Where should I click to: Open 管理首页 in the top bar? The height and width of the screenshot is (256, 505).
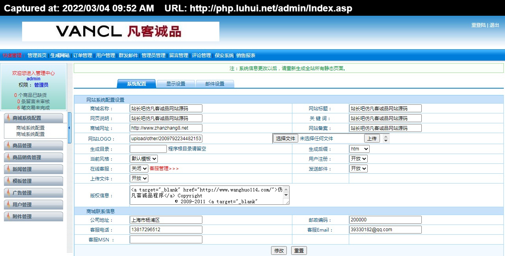37,56
